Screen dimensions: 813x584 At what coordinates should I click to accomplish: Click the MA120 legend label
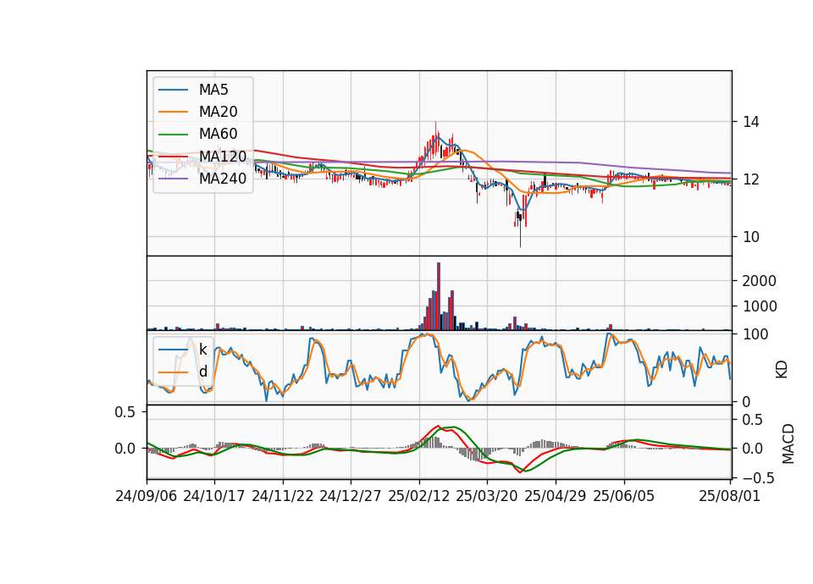click(223, 157)
